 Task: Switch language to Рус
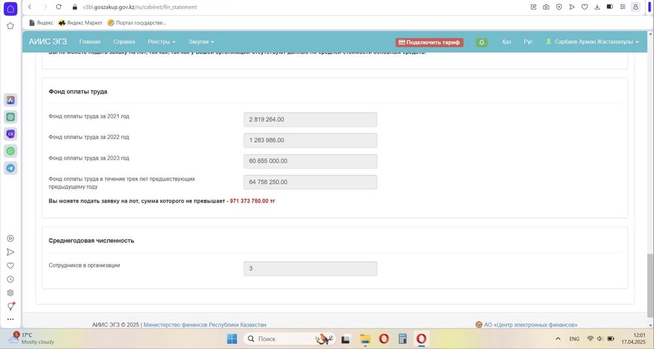click(528, 42)
